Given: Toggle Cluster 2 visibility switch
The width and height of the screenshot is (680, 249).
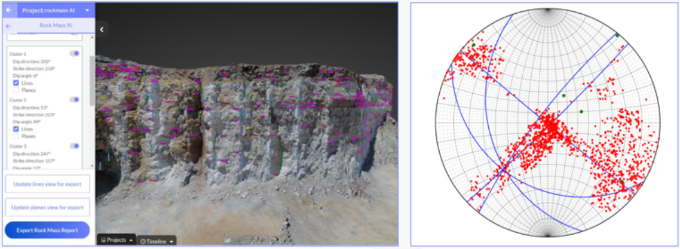Looking at the screenshot, I should click(75, 99).
